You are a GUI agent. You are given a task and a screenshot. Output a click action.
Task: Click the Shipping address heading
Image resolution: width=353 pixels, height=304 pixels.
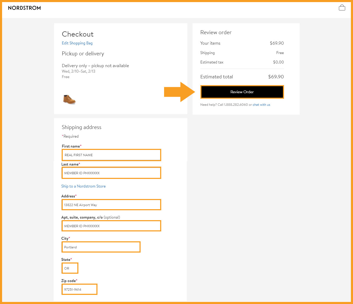[x=82, y=127]
